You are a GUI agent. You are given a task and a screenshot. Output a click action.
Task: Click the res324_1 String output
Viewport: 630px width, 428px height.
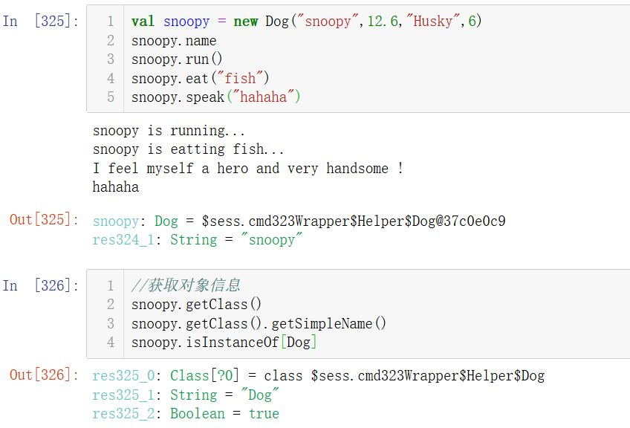coord(198,240)
